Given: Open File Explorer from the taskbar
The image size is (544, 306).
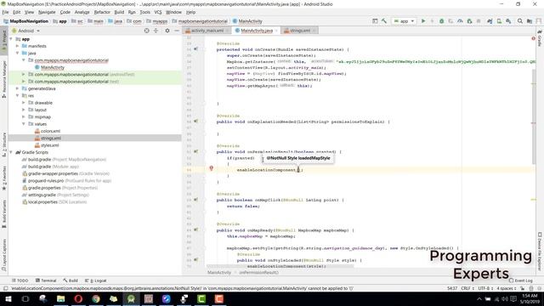Looking at the screenshot, I should point(60,298).
